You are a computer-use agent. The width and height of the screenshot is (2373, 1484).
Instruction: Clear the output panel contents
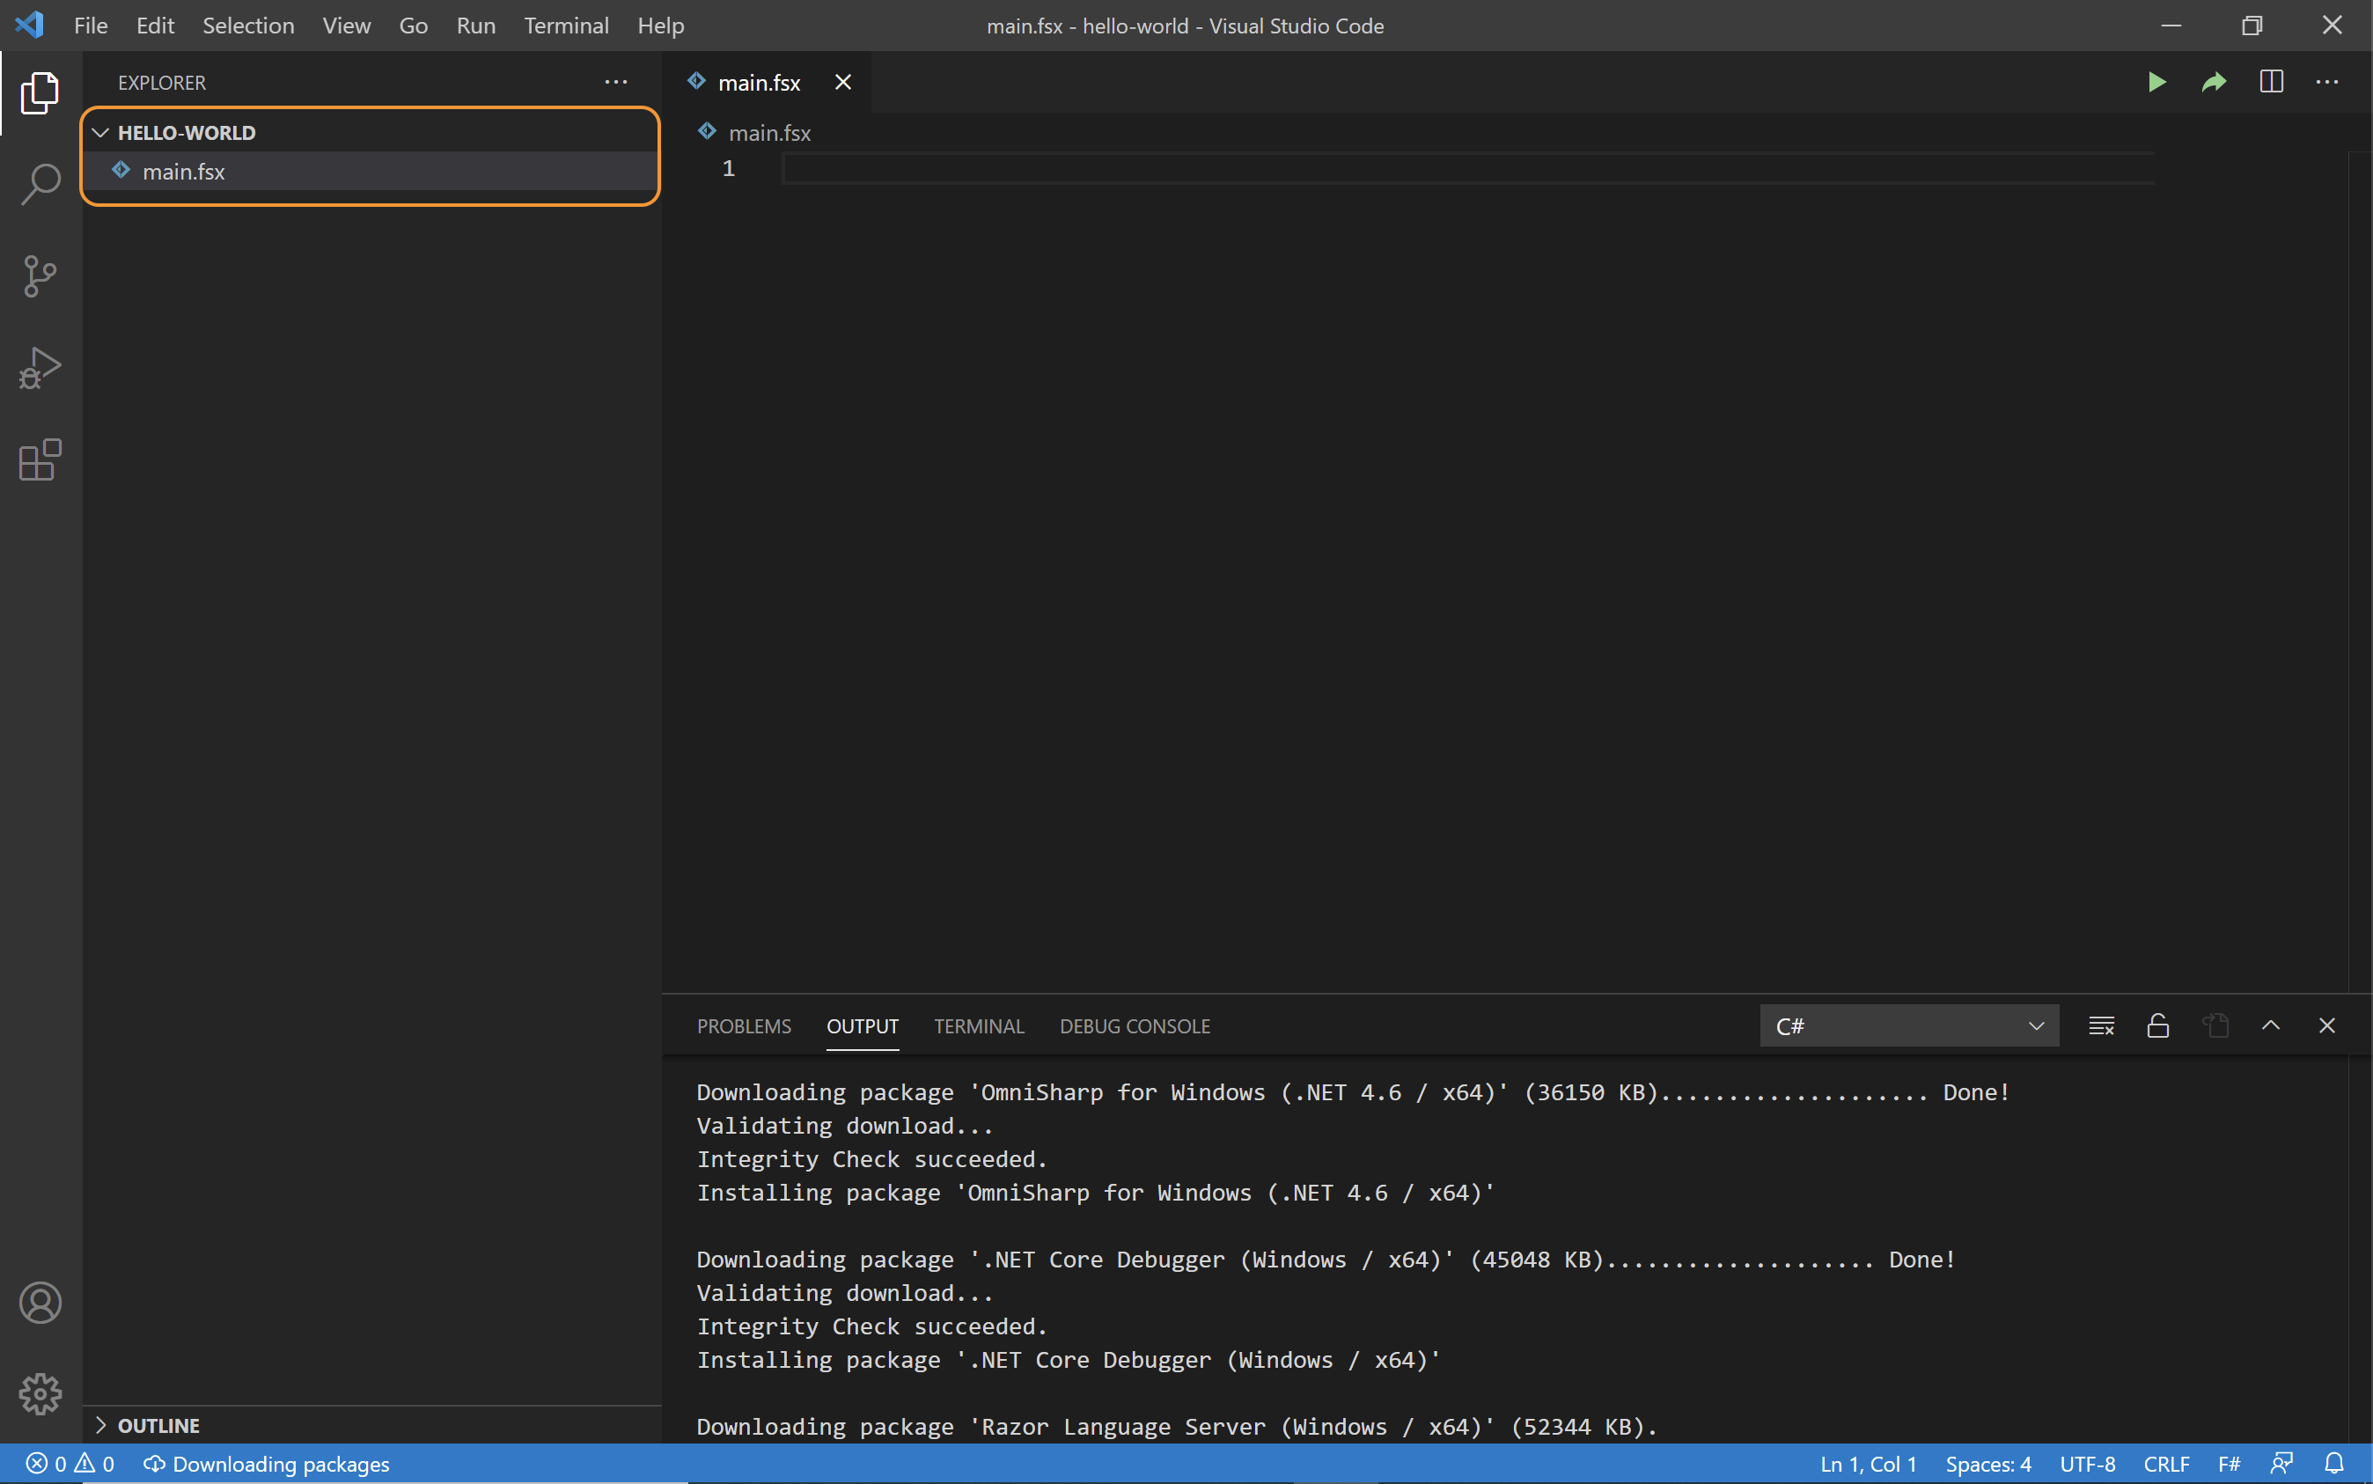2101,1025
